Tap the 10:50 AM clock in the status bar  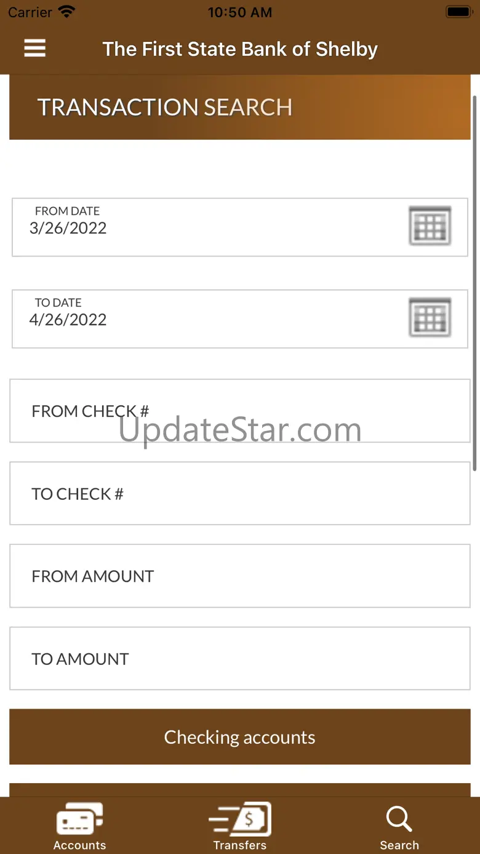pos(240,12)
